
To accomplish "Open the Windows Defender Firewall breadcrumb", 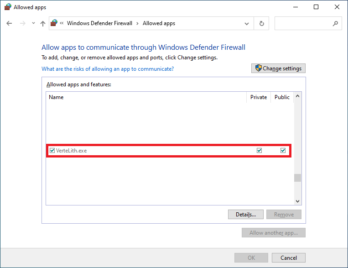I will coord(99,23).
